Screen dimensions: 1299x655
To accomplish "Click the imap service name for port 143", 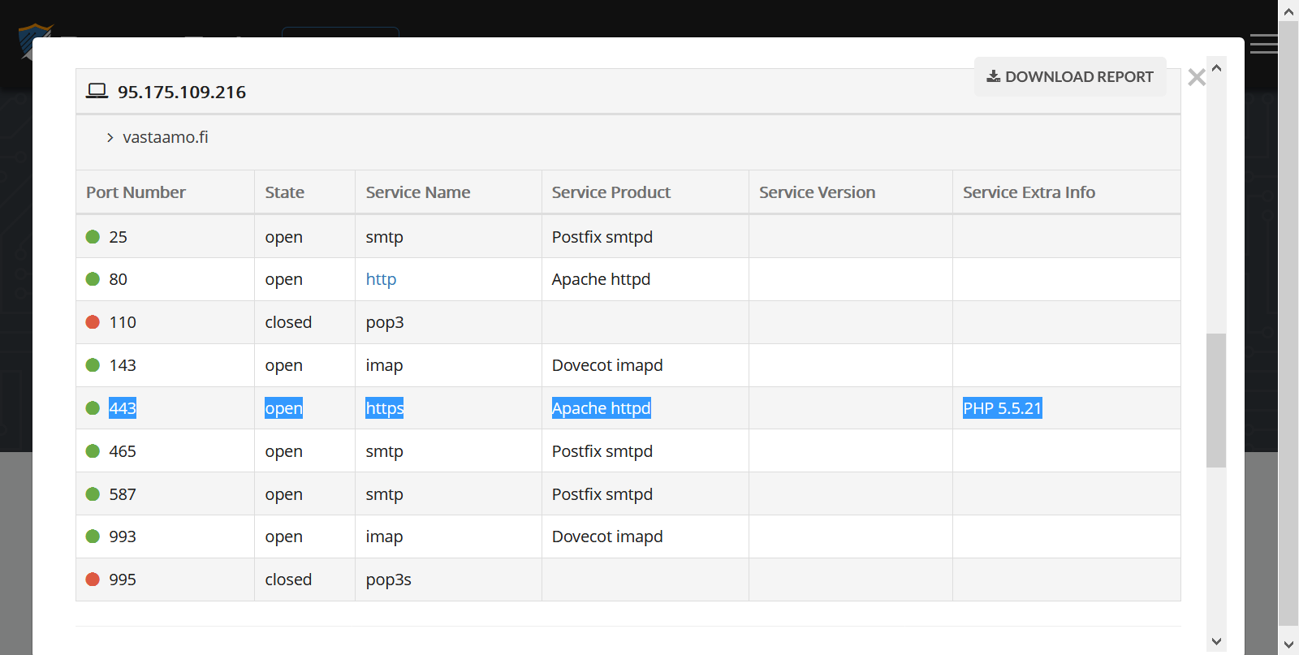I will pos(384,365).
